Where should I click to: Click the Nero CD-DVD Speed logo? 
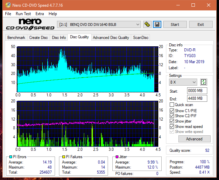pyautogui.click(x=30, y=24)
